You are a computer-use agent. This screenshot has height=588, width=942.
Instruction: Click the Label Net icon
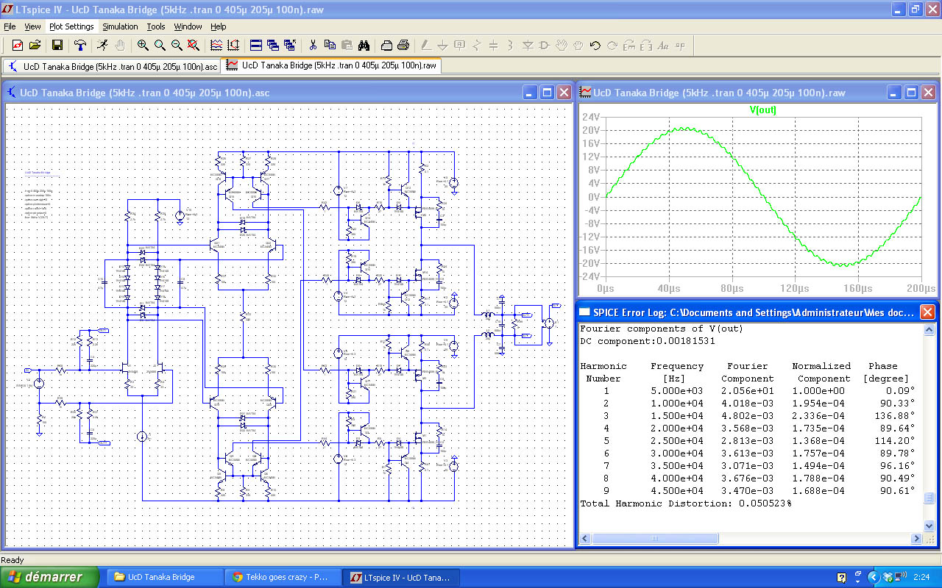tap(460, 46)
